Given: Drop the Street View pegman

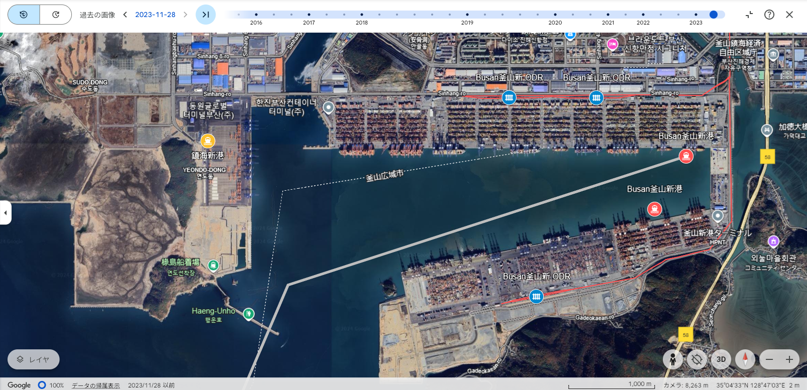Looking at the screenshot, I should point(672,359).
